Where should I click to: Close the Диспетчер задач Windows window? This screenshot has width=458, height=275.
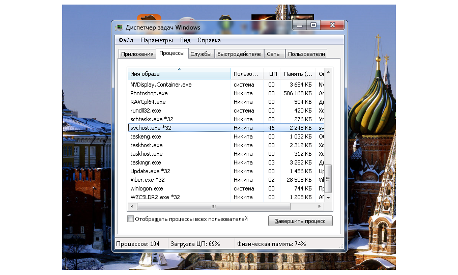332,25
